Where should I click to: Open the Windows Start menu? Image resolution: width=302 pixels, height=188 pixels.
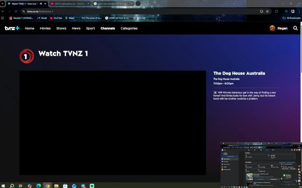(3, 186)
